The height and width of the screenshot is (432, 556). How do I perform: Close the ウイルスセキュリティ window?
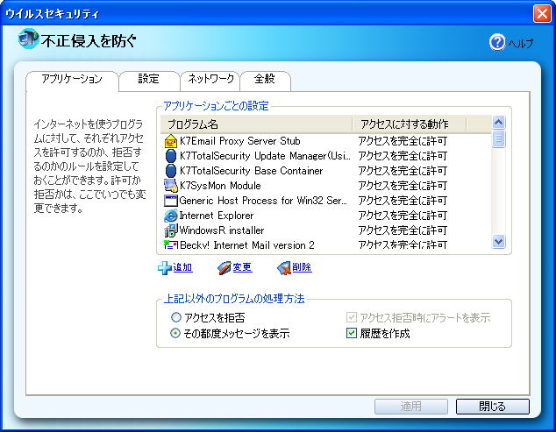pos(542,14)
